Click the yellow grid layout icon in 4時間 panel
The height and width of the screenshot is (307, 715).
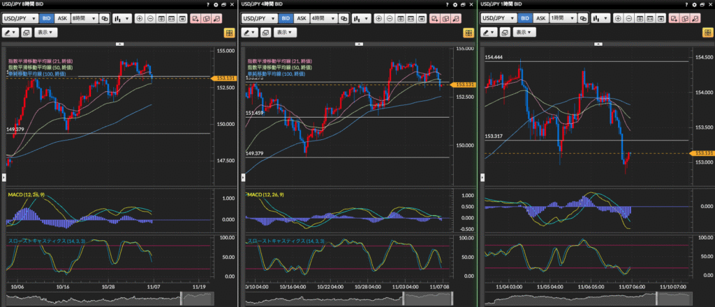coord(469,33)
